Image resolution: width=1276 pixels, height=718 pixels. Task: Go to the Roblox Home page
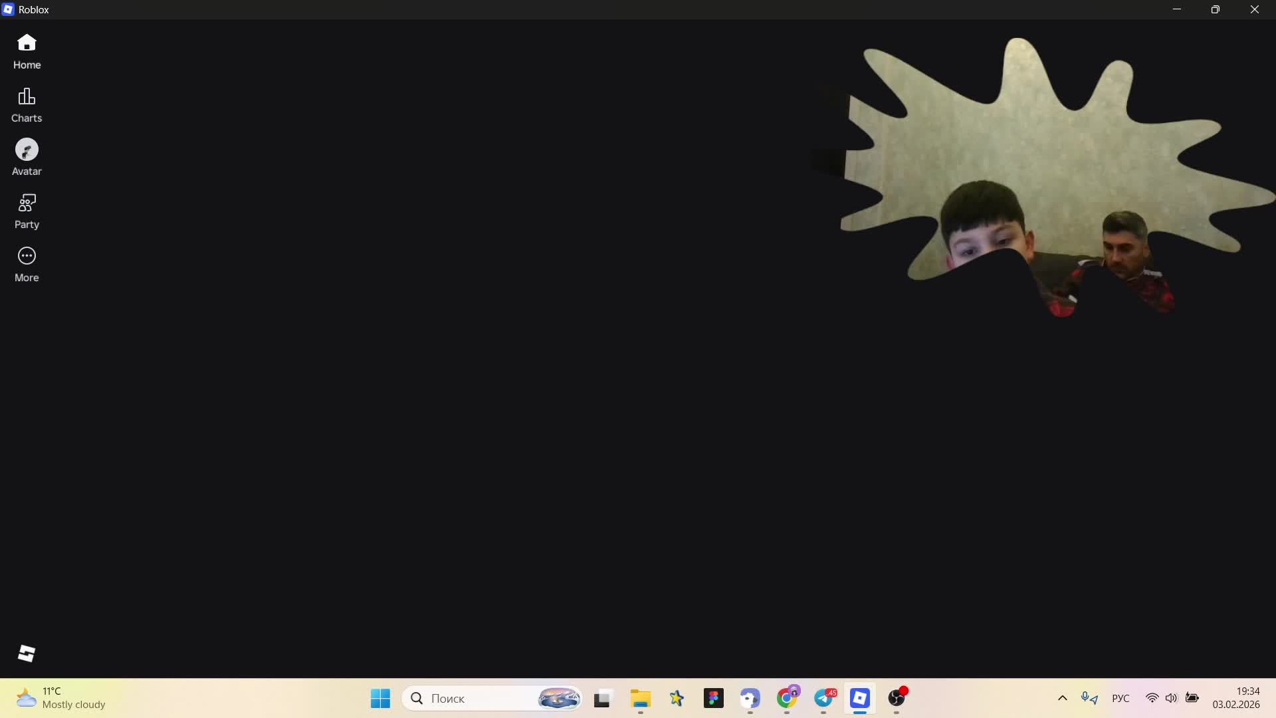[27, 51]
